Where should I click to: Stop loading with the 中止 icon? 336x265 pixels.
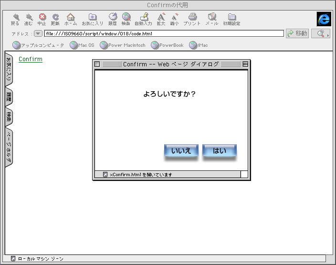click(42, 17)
